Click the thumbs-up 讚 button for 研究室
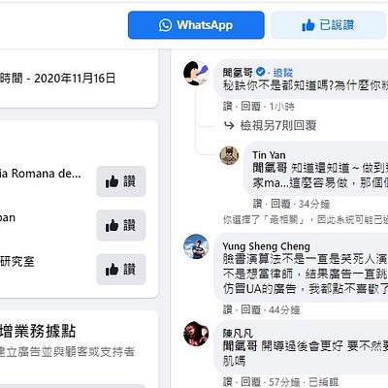 point(121,270)
